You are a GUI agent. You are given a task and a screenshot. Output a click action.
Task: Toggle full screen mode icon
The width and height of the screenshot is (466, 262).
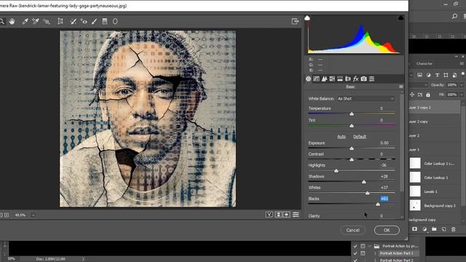click(x=295, y=21)
